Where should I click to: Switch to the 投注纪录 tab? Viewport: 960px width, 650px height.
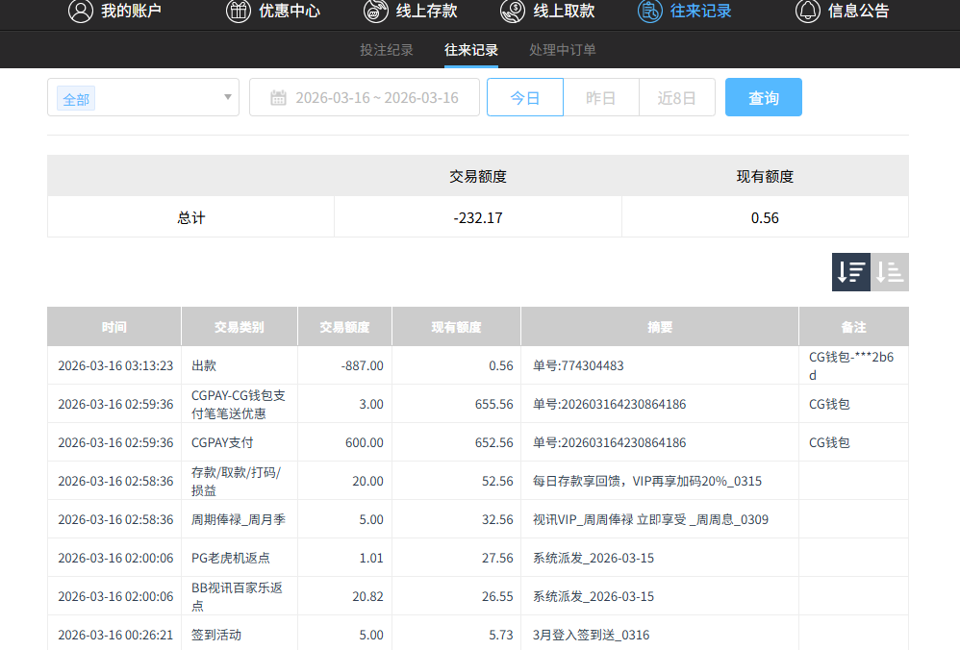click(x=386, y=50)
